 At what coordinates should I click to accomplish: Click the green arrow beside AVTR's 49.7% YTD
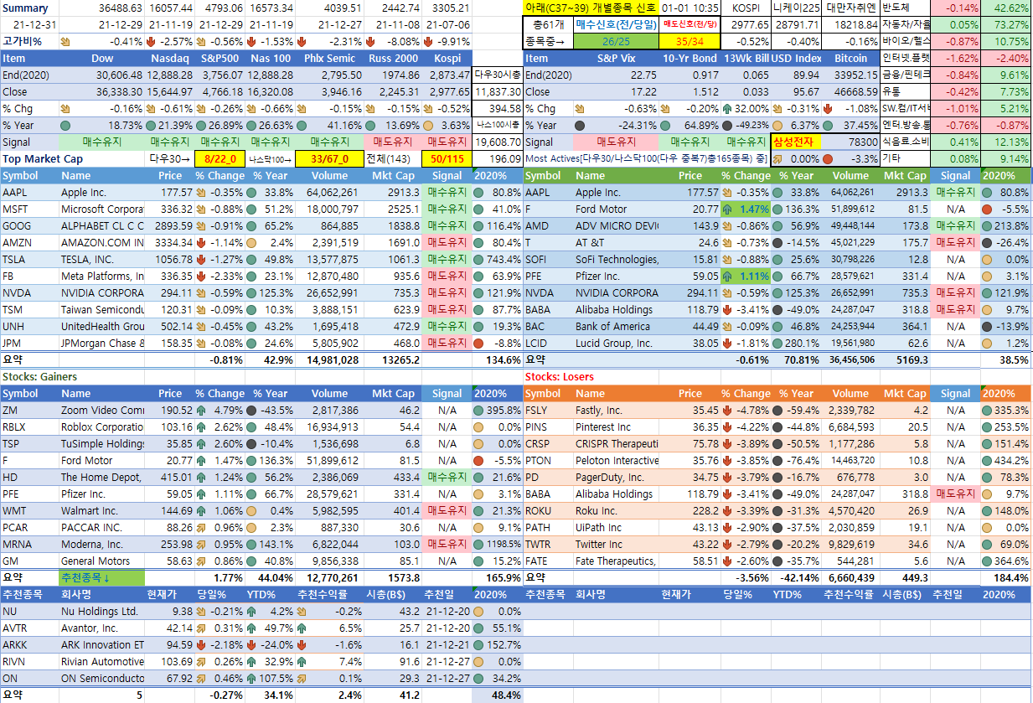251,628
